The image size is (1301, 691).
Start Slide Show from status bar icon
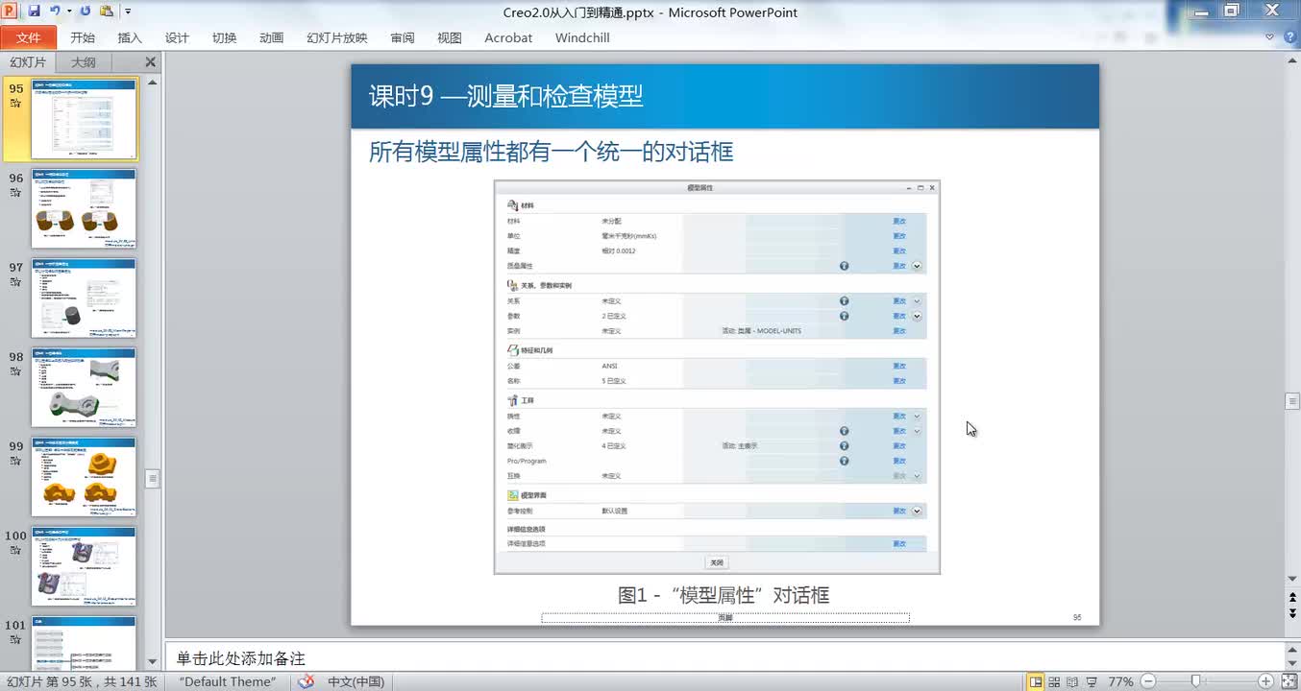pos(1092,681)
